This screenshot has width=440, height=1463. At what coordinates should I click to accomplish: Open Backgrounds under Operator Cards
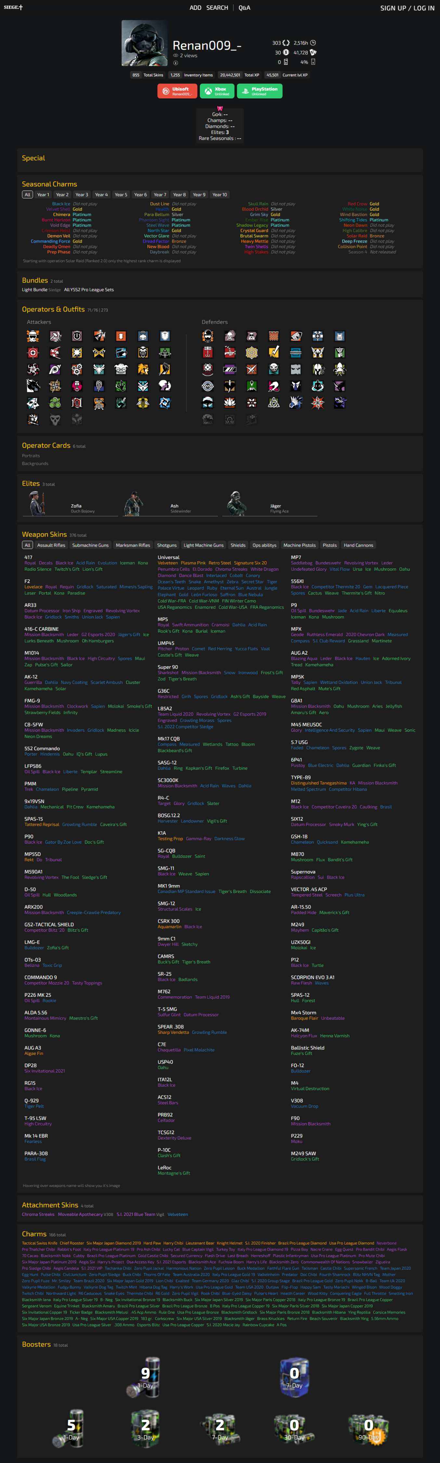click(x=35, y=463)
